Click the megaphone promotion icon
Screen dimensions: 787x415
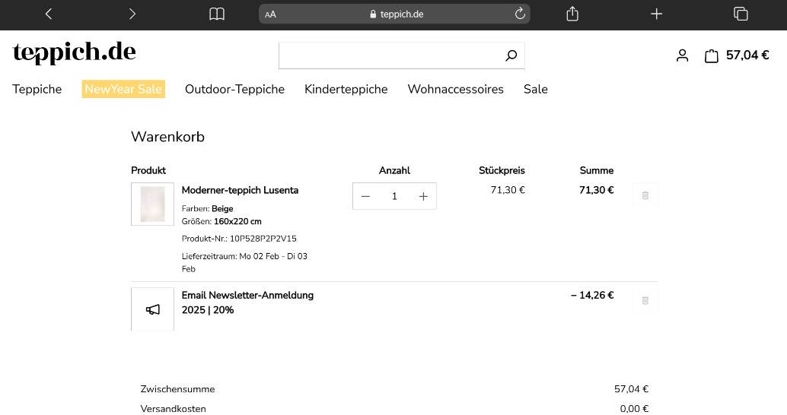152,309
